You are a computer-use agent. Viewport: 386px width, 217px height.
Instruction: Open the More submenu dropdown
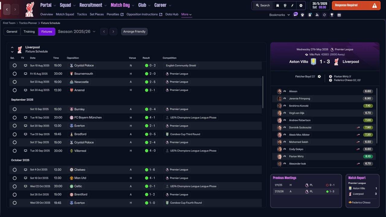(x=186, y=14)
